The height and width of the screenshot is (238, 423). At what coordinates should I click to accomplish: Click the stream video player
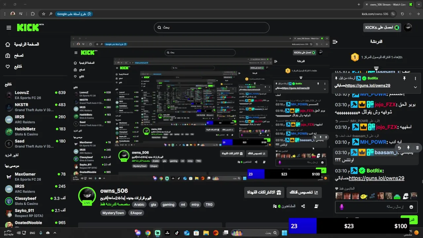click(200, 108)
